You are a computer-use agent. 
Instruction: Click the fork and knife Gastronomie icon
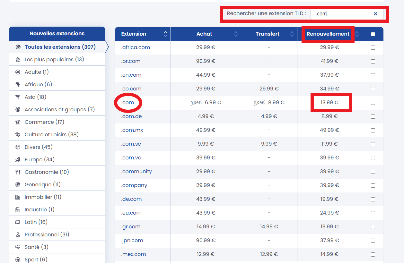(18, 172)
